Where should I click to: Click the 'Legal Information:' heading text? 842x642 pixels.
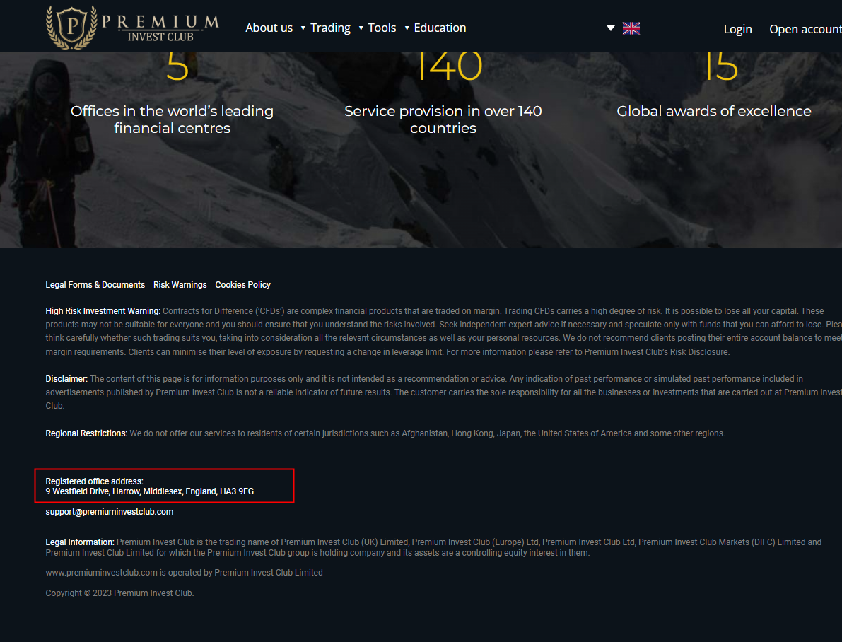[80, 542]
